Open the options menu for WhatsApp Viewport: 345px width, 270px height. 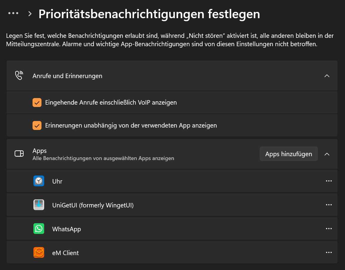pyautogui.click(x=329, y=229)
